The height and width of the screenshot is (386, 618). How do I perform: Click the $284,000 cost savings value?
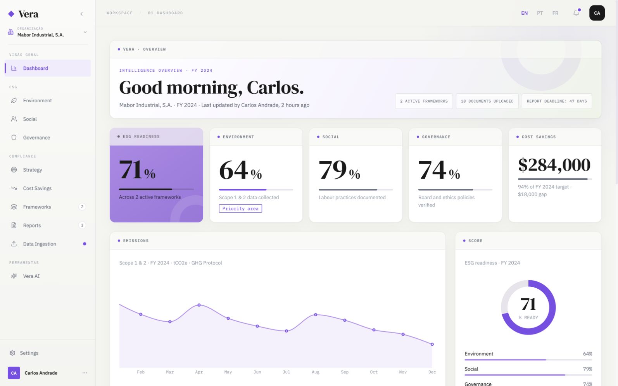pos(554,165)
